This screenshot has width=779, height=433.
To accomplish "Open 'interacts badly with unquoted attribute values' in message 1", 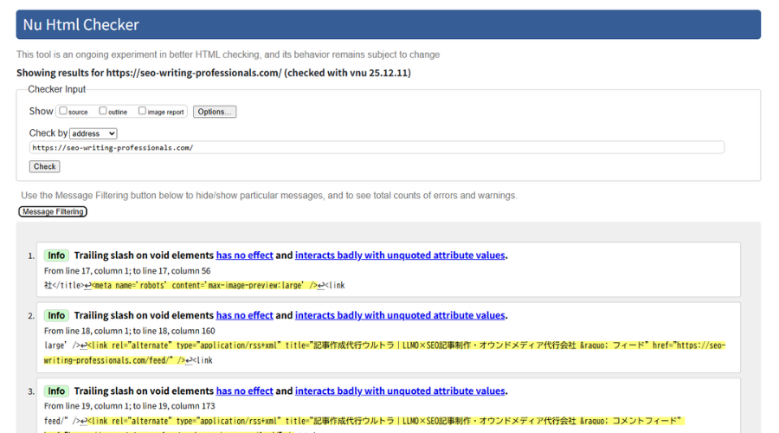I will 400,255.
